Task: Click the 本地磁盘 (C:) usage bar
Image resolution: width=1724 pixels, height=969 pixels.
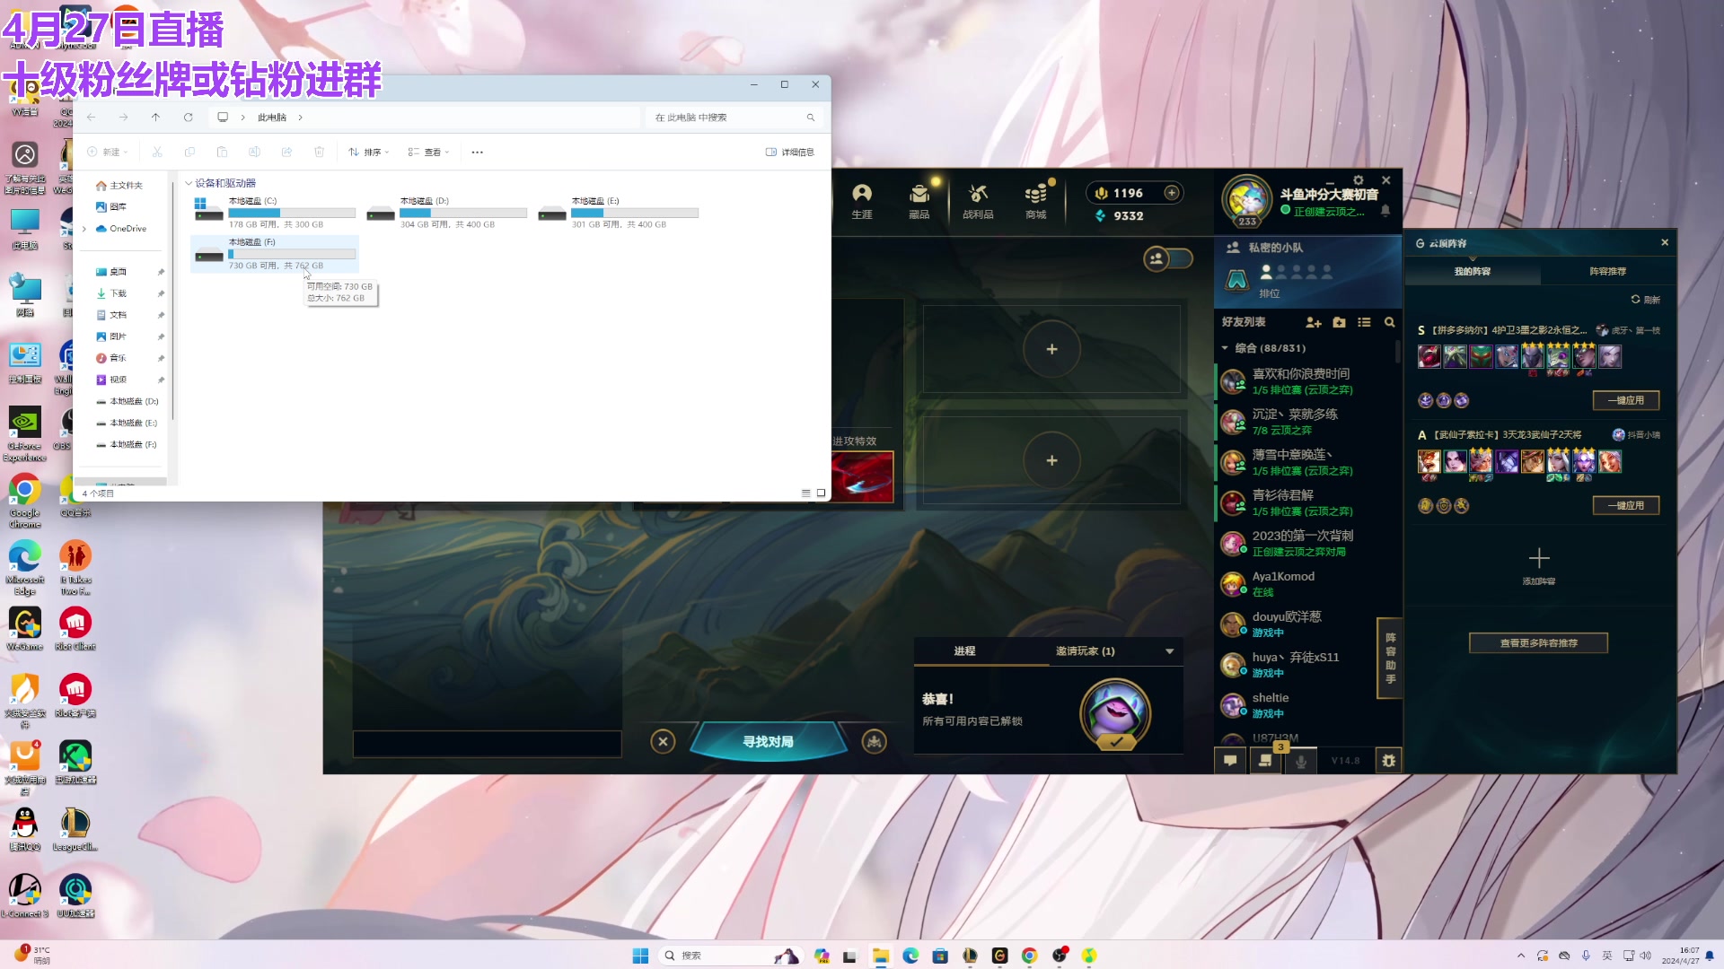Action: pos(292,214)
